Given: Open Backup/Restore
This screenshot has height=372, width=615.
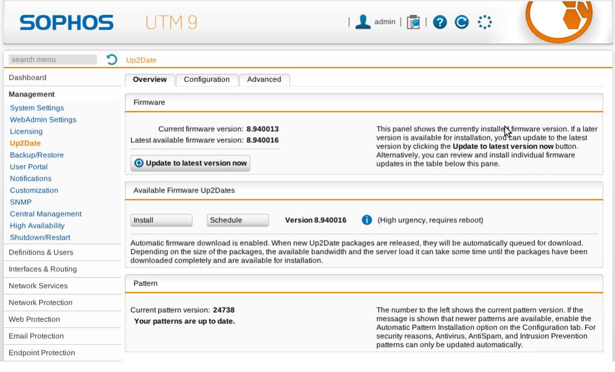Looking at the screenshot, I should (x=37, y=155).
